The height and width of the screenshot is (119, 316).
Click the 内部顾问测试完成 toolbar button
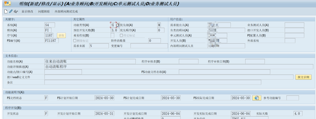coord(66,11)
